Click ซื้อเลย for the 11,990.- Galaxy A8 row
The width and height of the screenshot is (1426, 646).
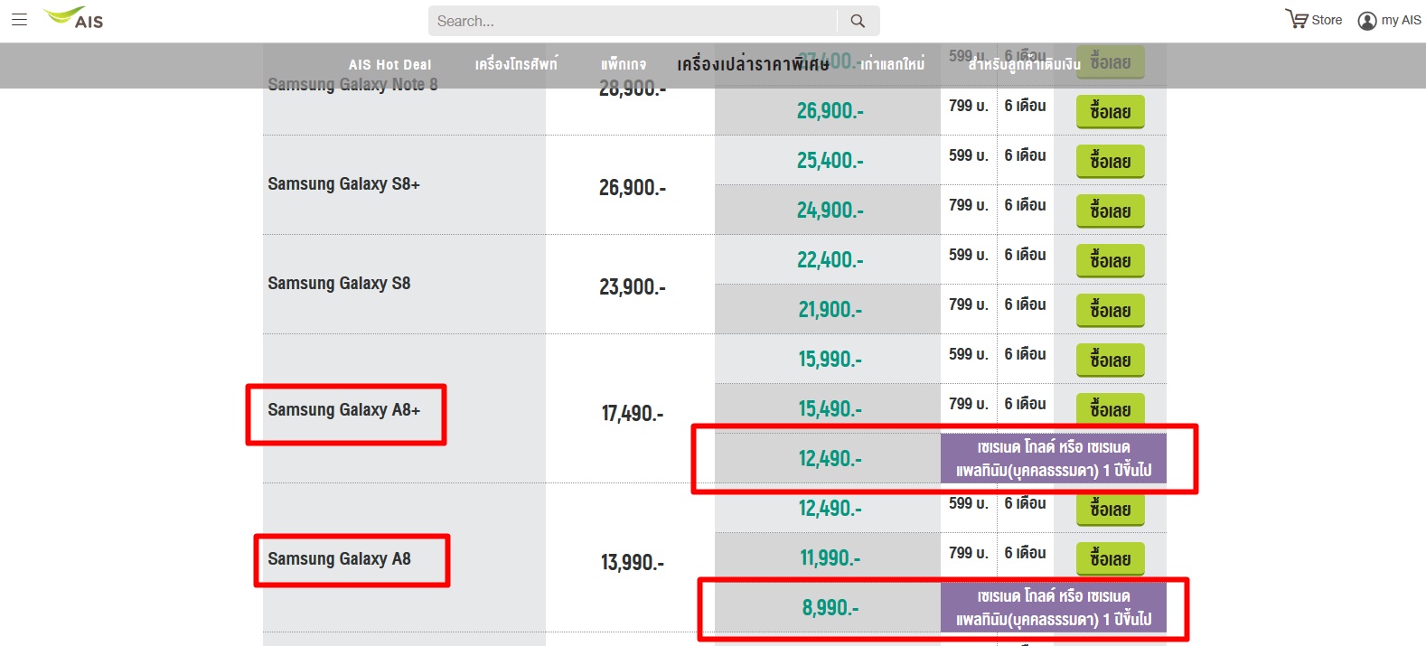coord(1110,559)
